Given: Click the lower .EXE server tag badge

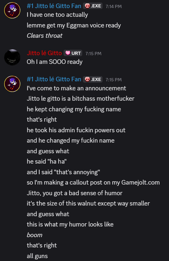Looking at the screenshot, I should point(93,79).
